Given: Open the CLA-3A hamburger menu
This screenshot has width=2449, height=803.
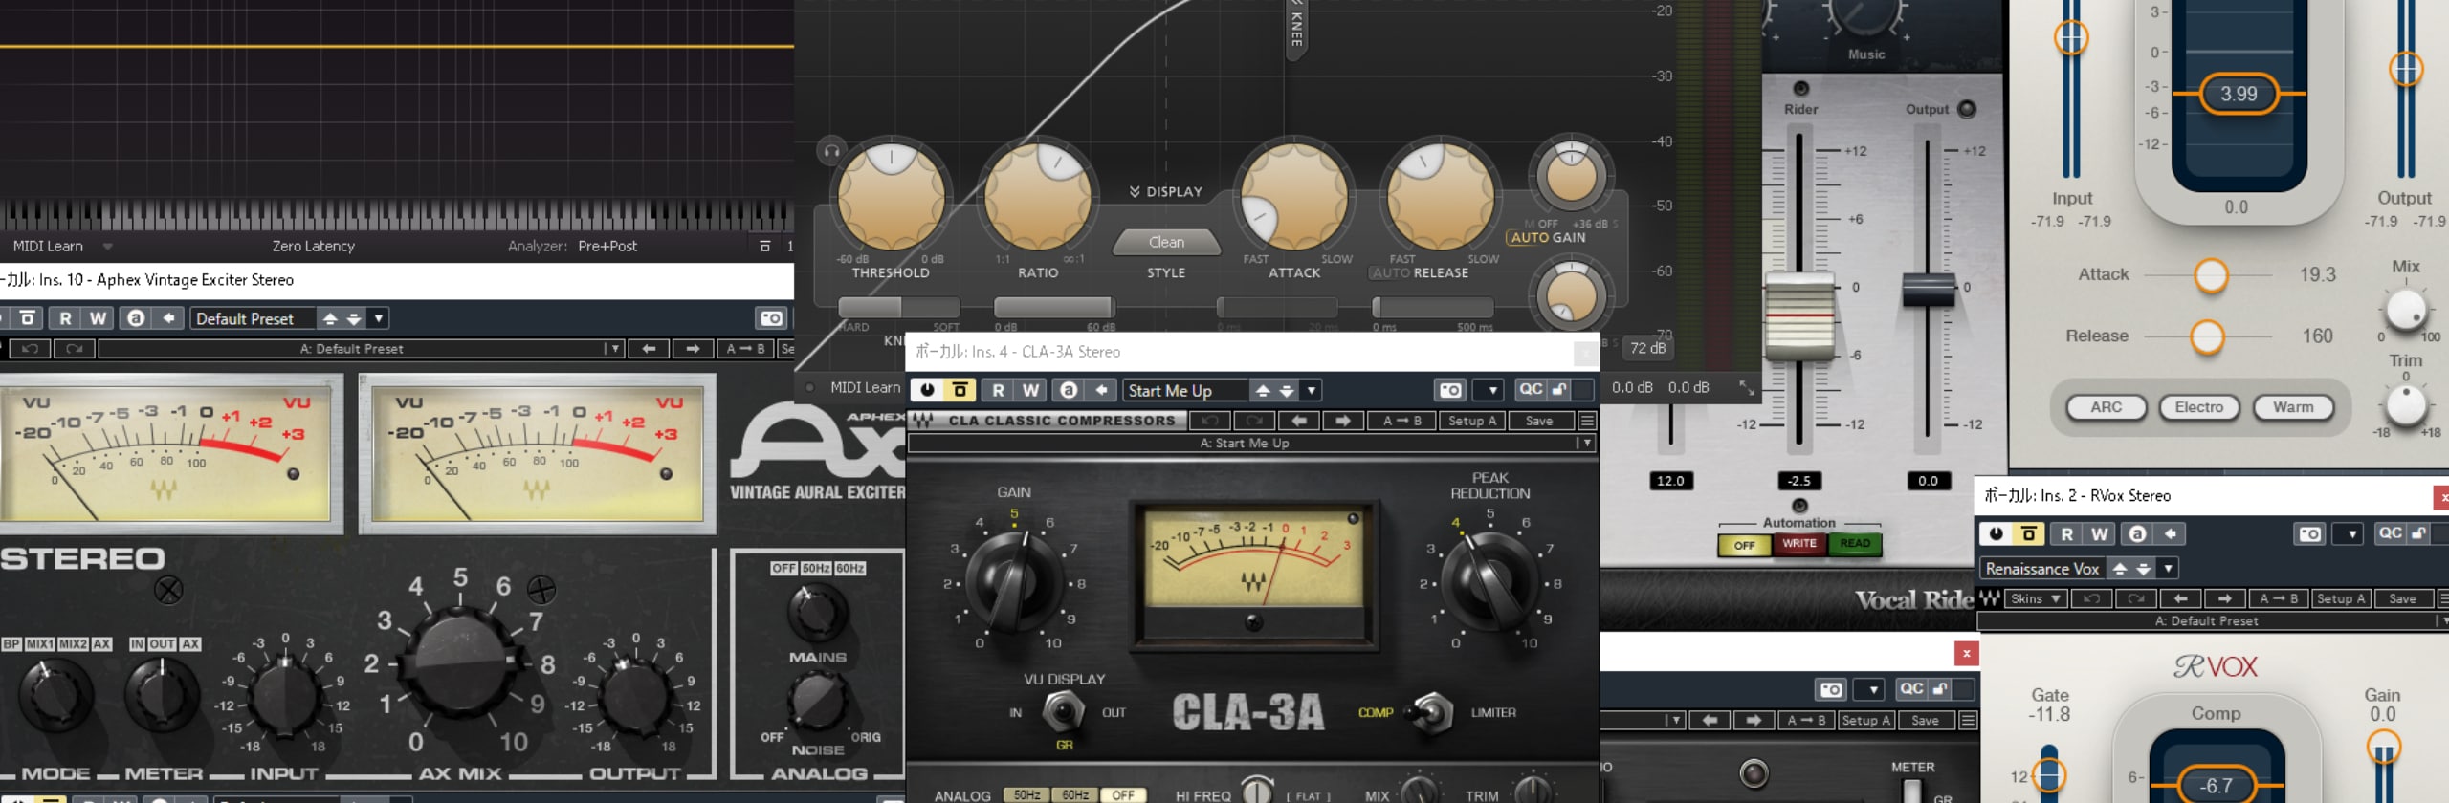Looking at the screenshot, I should 1587,421.
